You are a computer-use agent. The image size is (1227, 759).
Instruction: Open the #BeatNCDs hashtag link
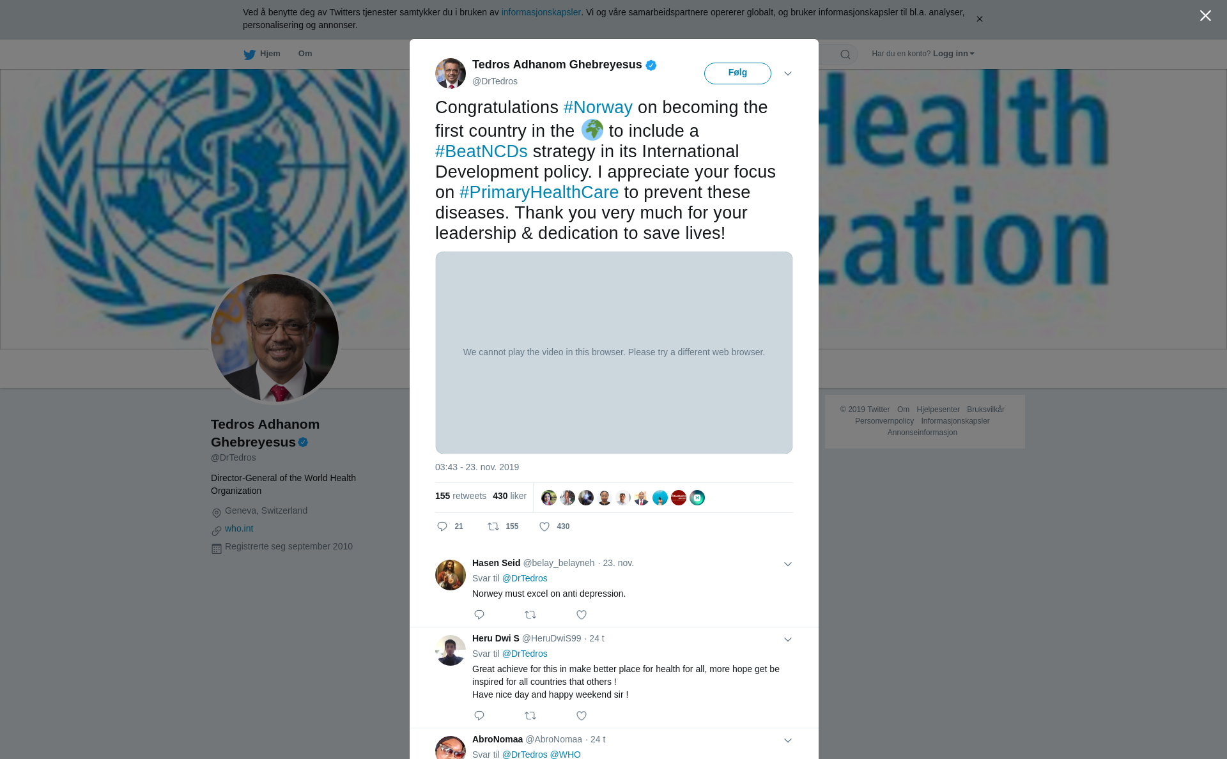click(x=481, y=151)
